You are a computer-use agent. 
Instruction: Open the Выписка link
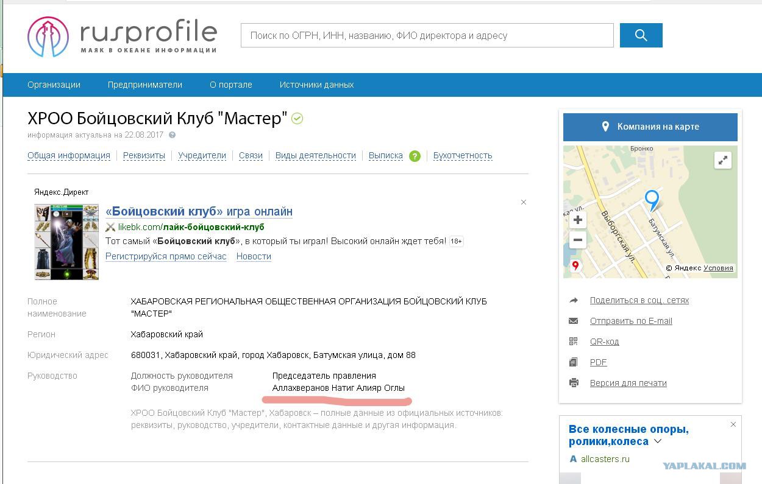[386, 155]
